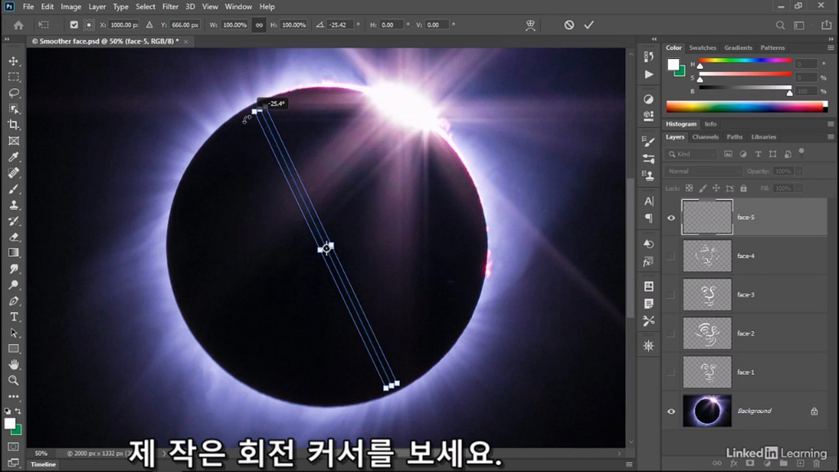The height and width of the screenshot is (472, 839).
Task: Select the Clone Stamp tool
Action: (x=13, y=205)
